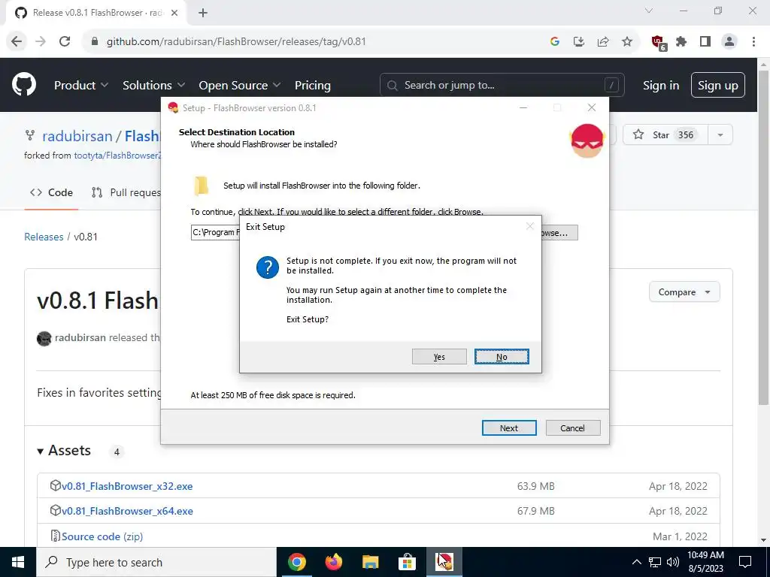
Task: Click the padlock site info icon
Action: 94,42
